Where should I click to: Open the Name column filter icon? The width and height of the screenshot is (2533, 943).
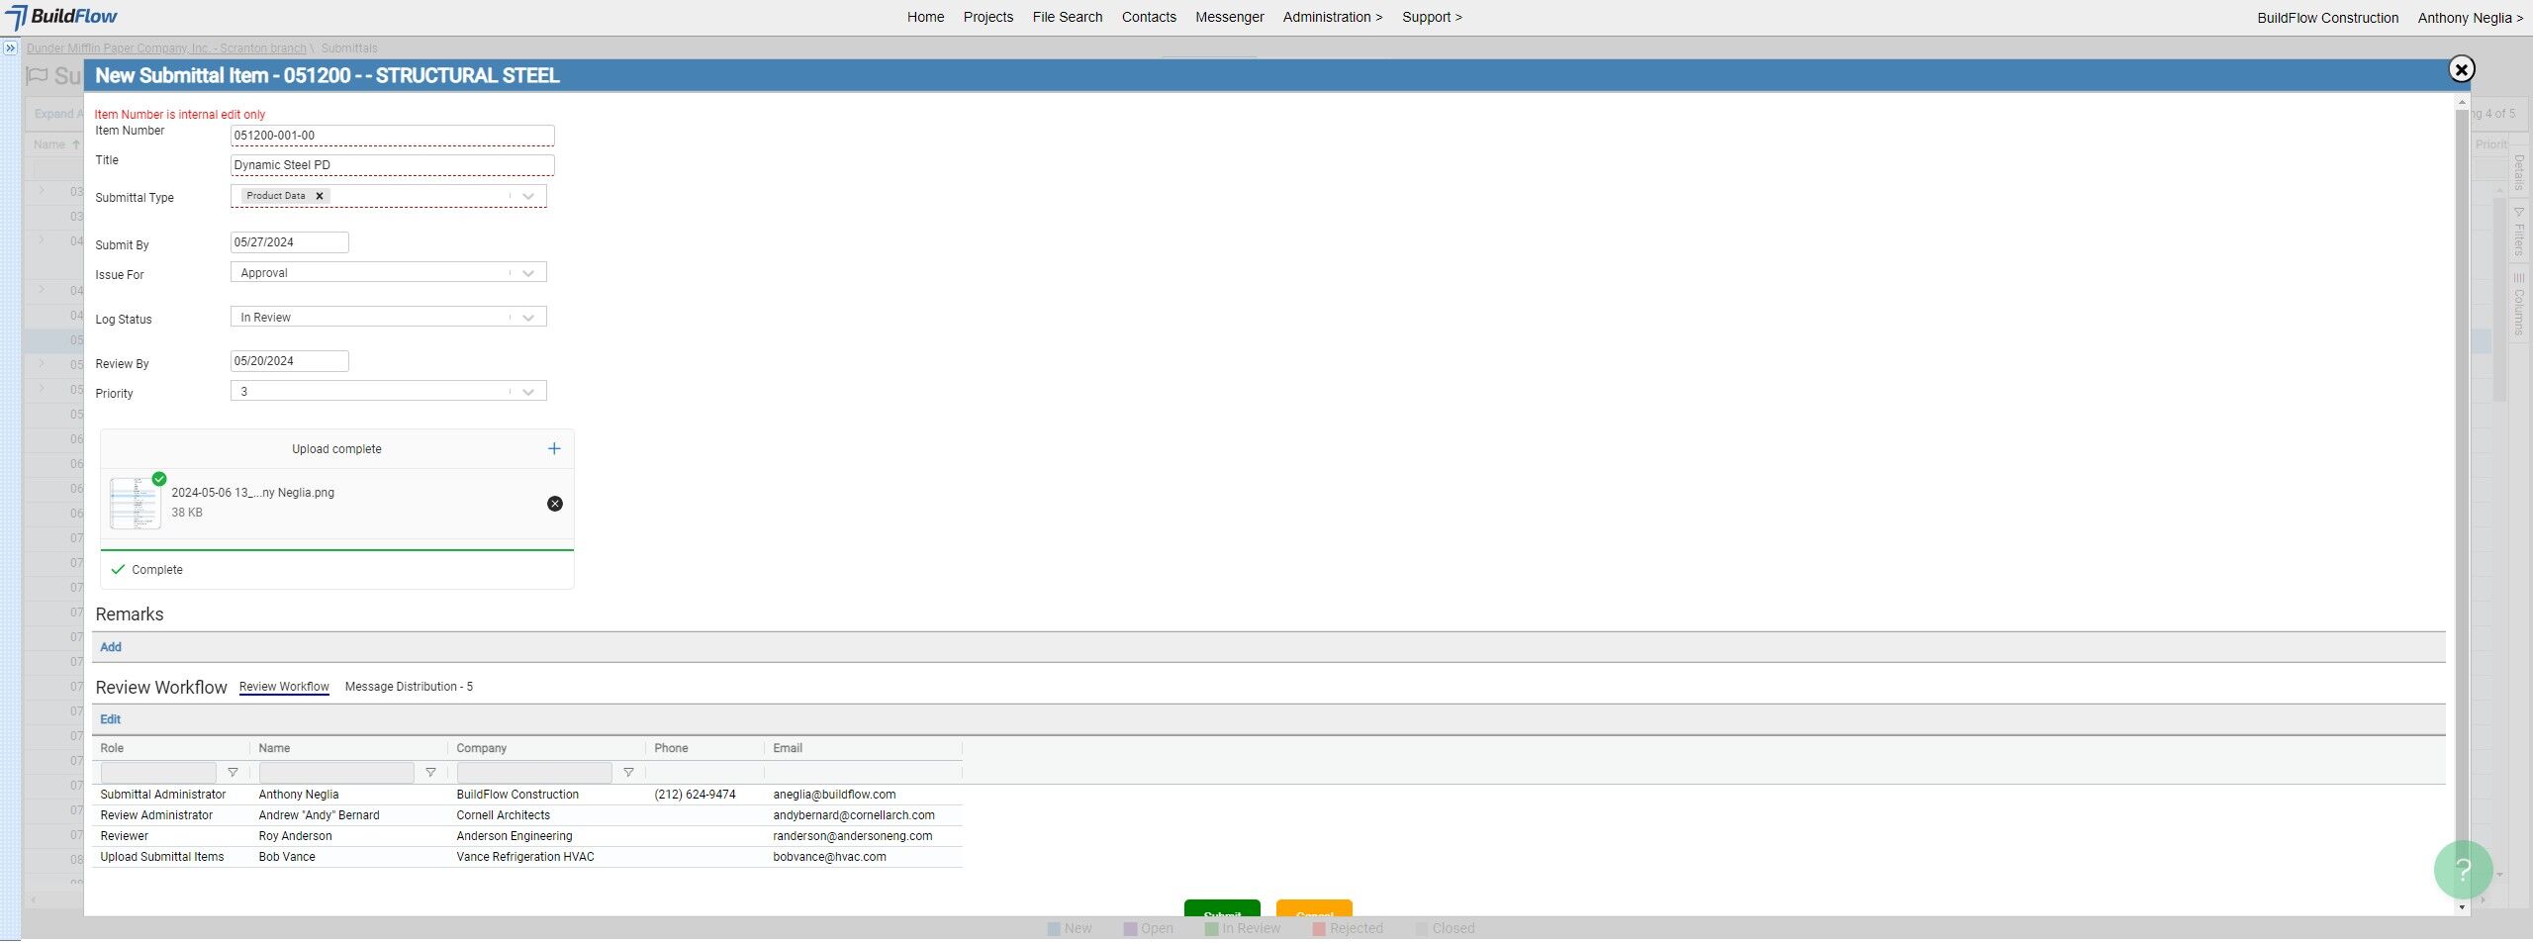tap(430, 773)
